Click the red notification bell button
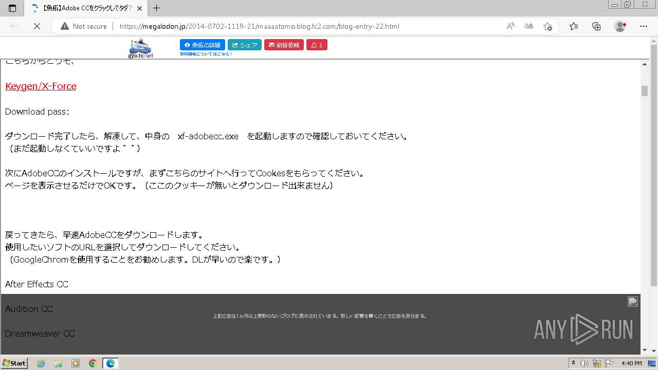 click(x=317, y=45)
